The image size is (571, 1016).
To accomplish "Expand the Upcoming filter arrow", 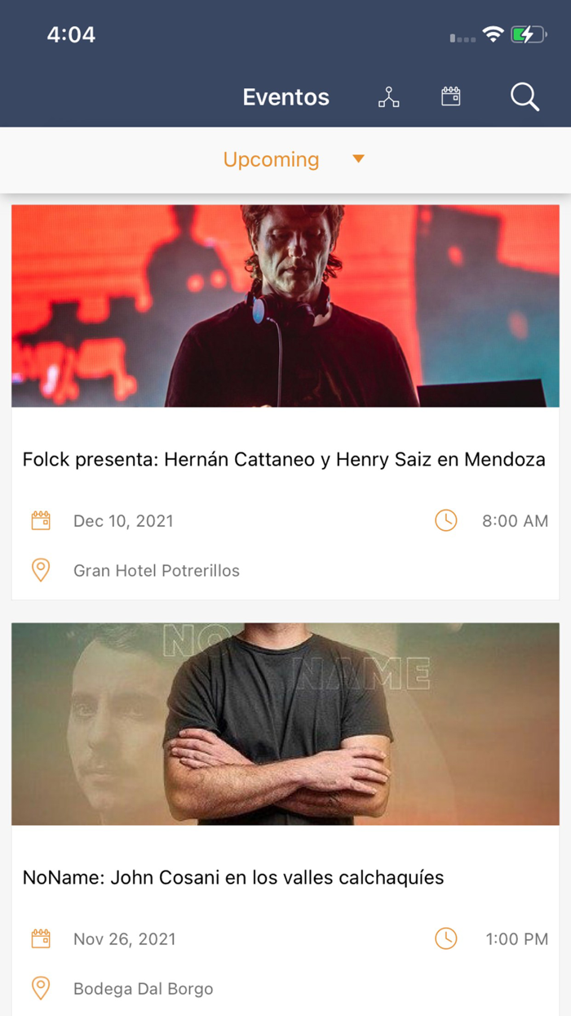I will point(358,159).
